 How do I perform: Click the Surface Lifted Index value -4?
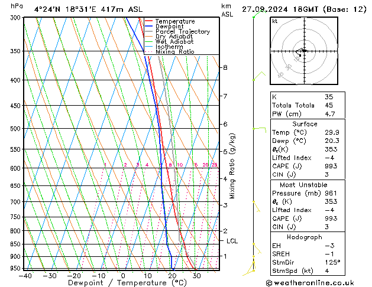pyautogui.click(x=329, y=158)
